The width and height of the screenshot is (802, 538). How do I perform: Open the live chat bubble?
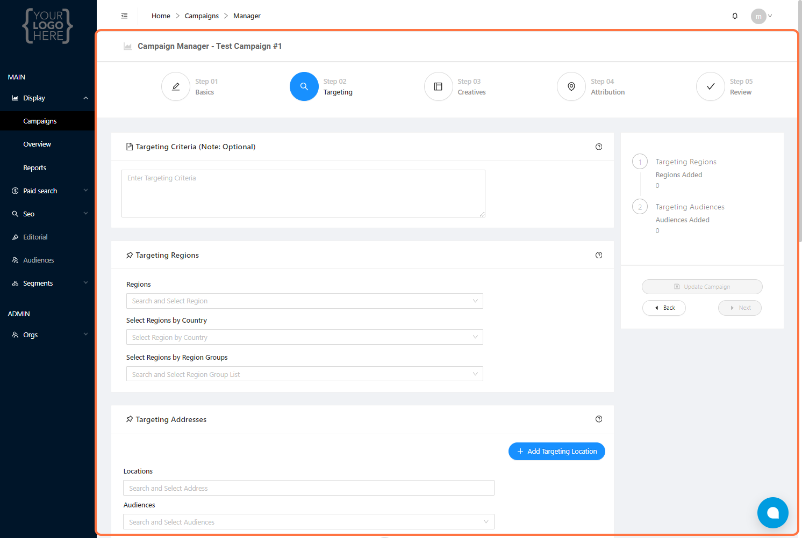pos(772,513)
